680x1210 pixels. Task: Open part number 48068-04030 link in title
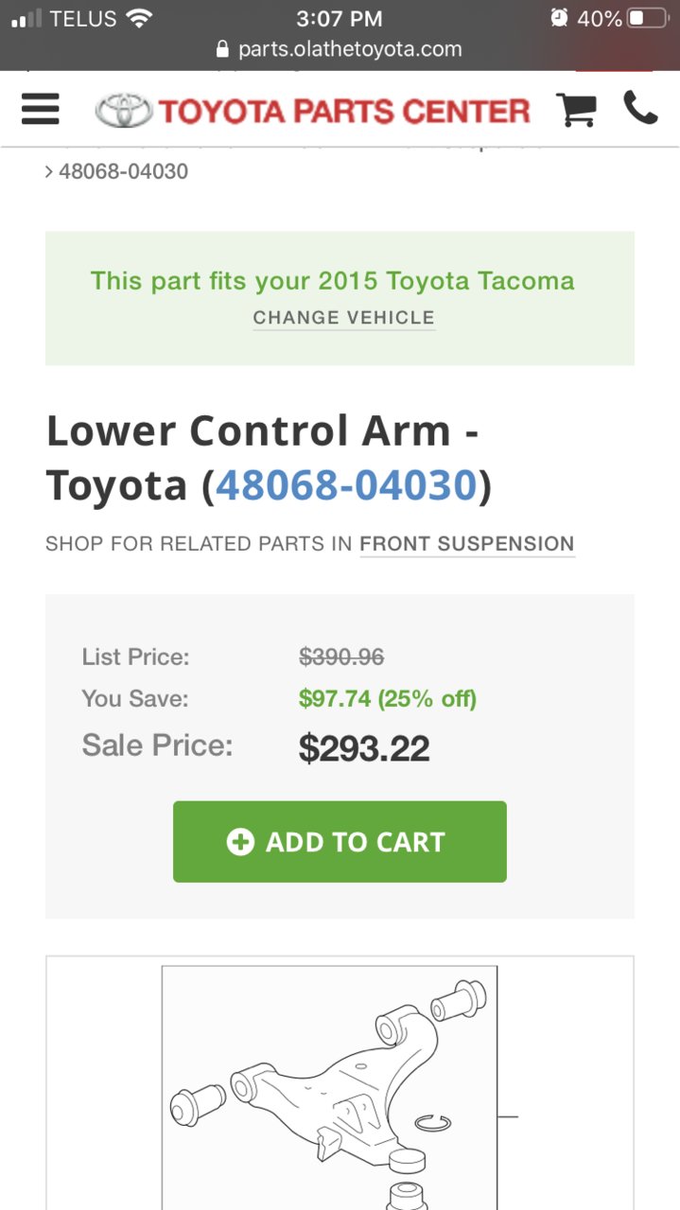click(346, 485)
